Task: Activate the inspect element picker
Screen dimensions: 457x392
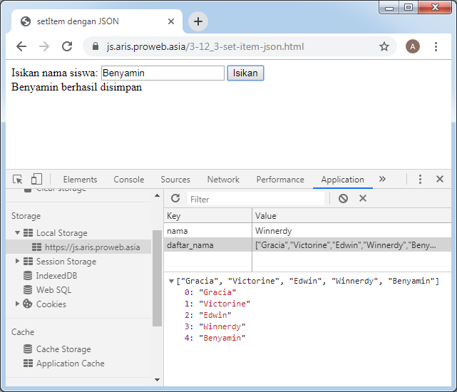Action: 18,179
